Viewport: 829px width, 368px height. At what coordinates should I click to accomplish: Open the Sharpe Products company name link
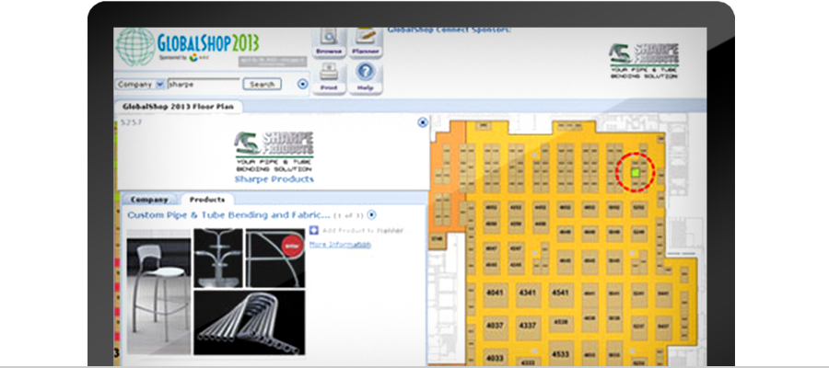click(274, 179)
